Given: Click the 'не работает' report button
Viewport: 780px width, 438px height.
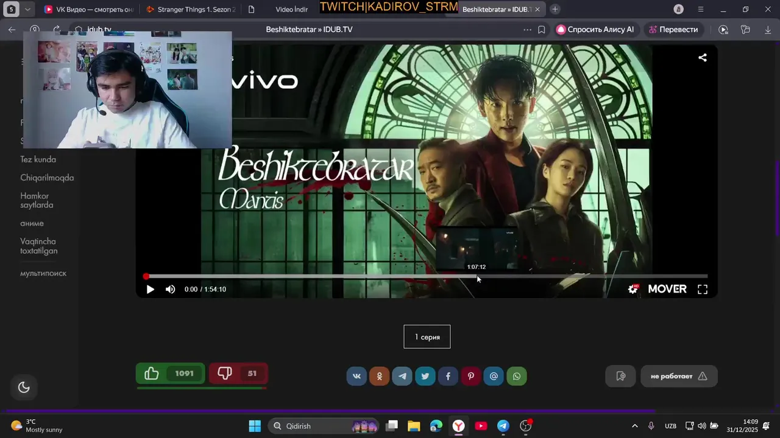Looking at the screenshot, I should coord(679,376).
